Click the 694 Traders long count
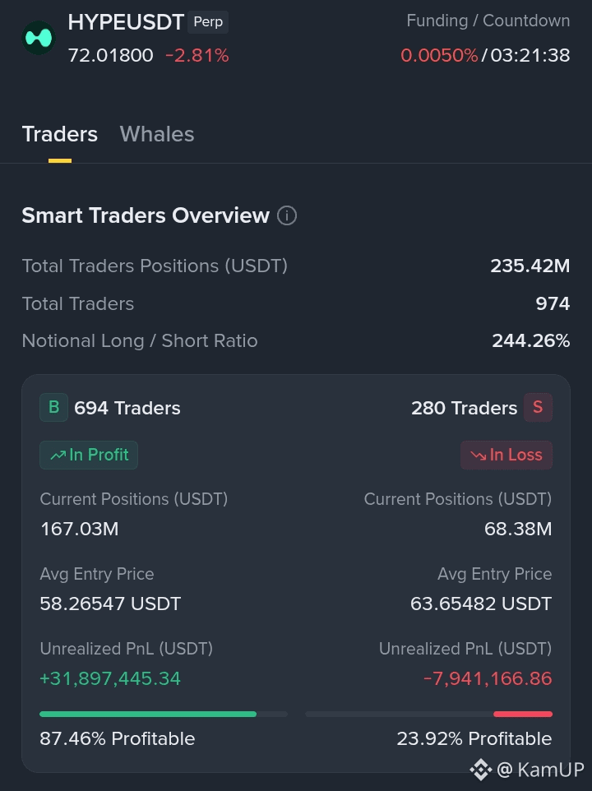Screen dimensions: 592x791 pos(127,408)
